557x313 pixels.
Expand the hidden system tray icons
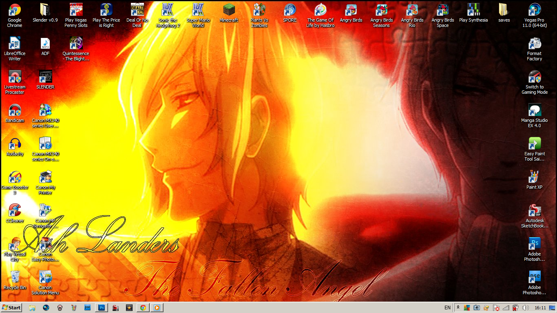(458, 308)
